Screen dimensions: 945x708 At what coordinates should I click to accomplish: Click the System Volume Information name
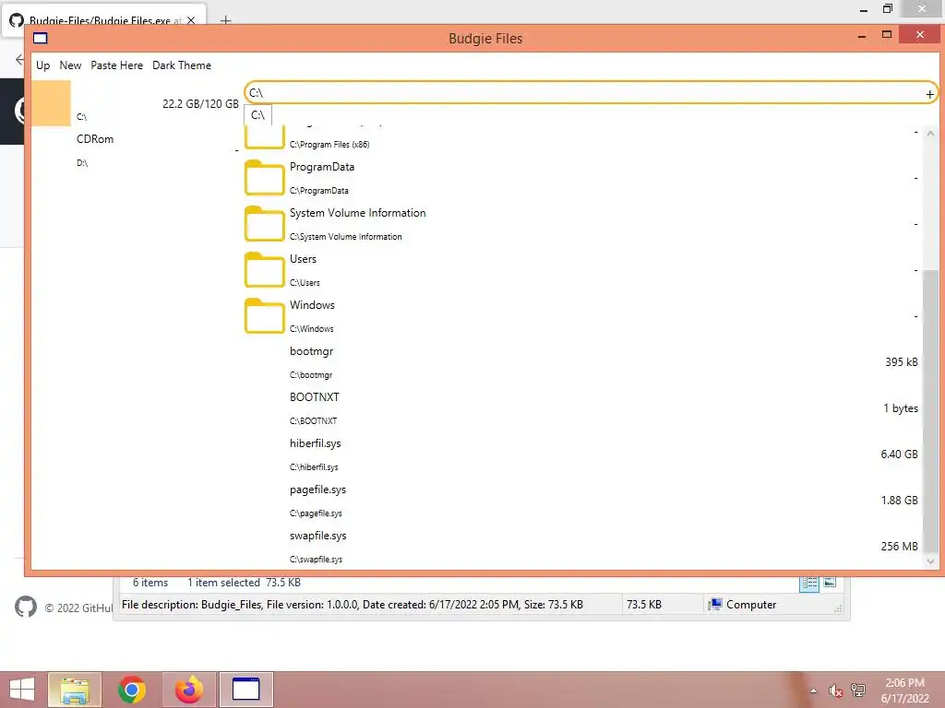click(357, 213)
